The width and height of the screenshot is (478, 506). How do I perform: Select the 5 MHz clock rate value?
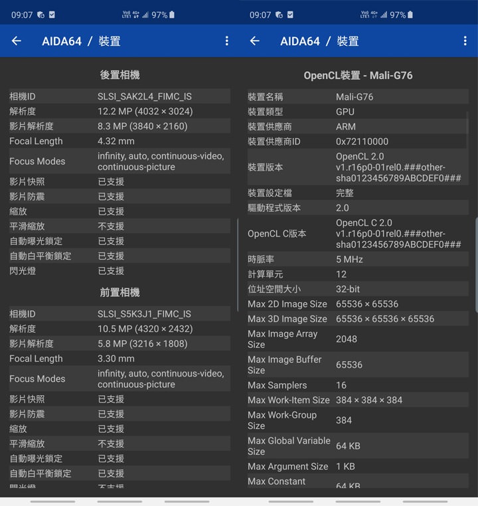pos(349,260)
